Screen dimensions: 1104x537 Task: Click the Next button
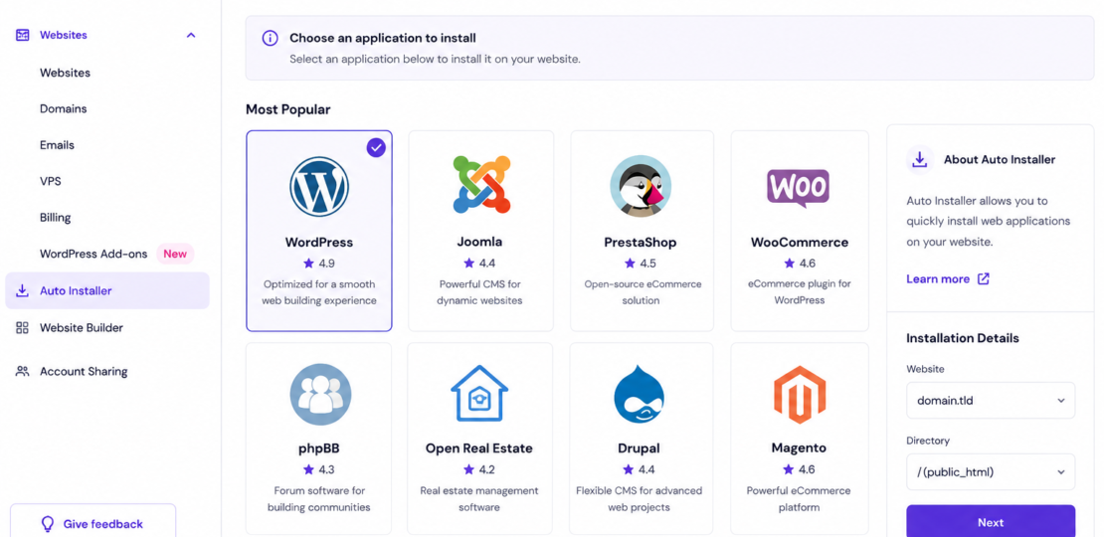(x=991, y=521)
